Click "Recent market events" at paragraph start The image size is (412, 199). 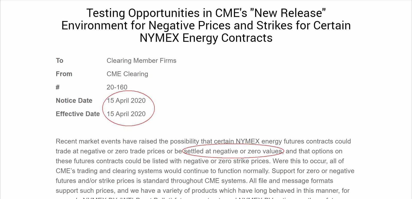pyautogui.click(x=88, y=141)
